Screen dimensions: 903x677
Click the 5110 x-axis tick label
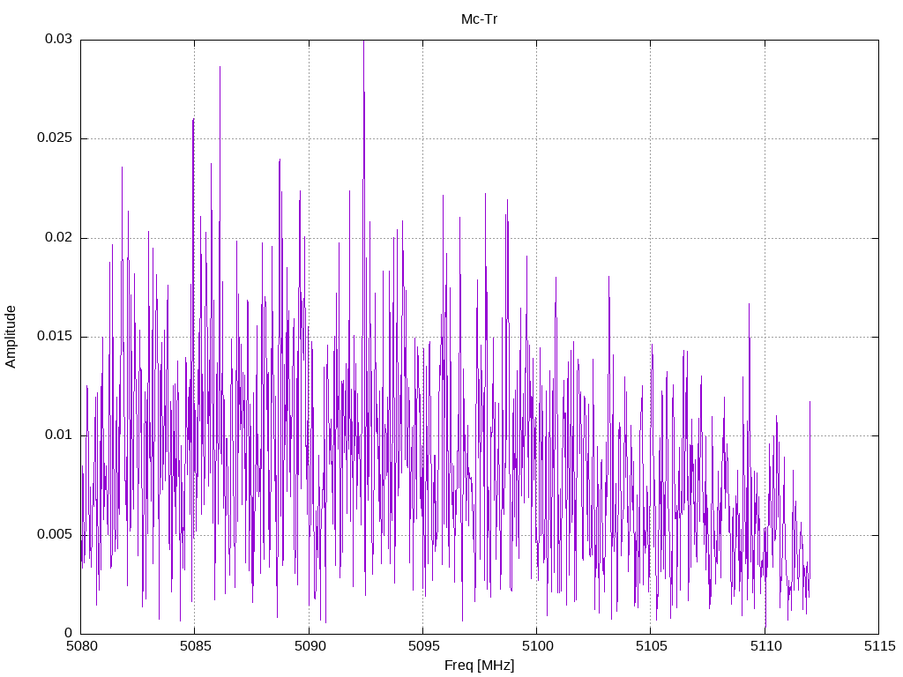(765, 646)
